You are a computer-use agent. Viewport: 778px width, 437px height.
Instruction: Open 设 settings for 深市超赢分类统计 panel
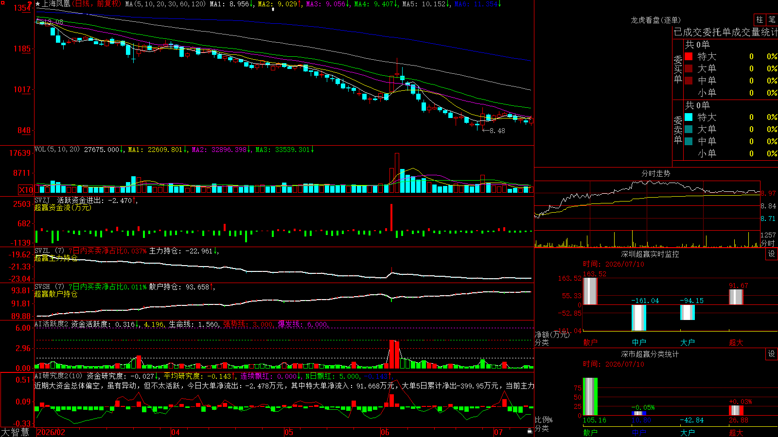click(772, 354)
